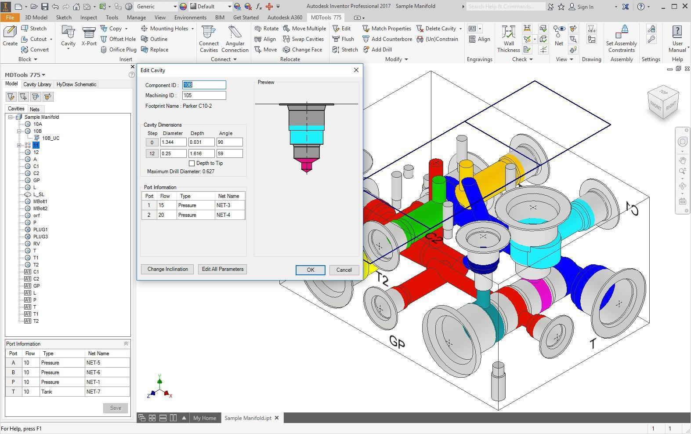Enable the Depth to Tip checkbox
The image size is (691, 434).
tap(192, 163)
